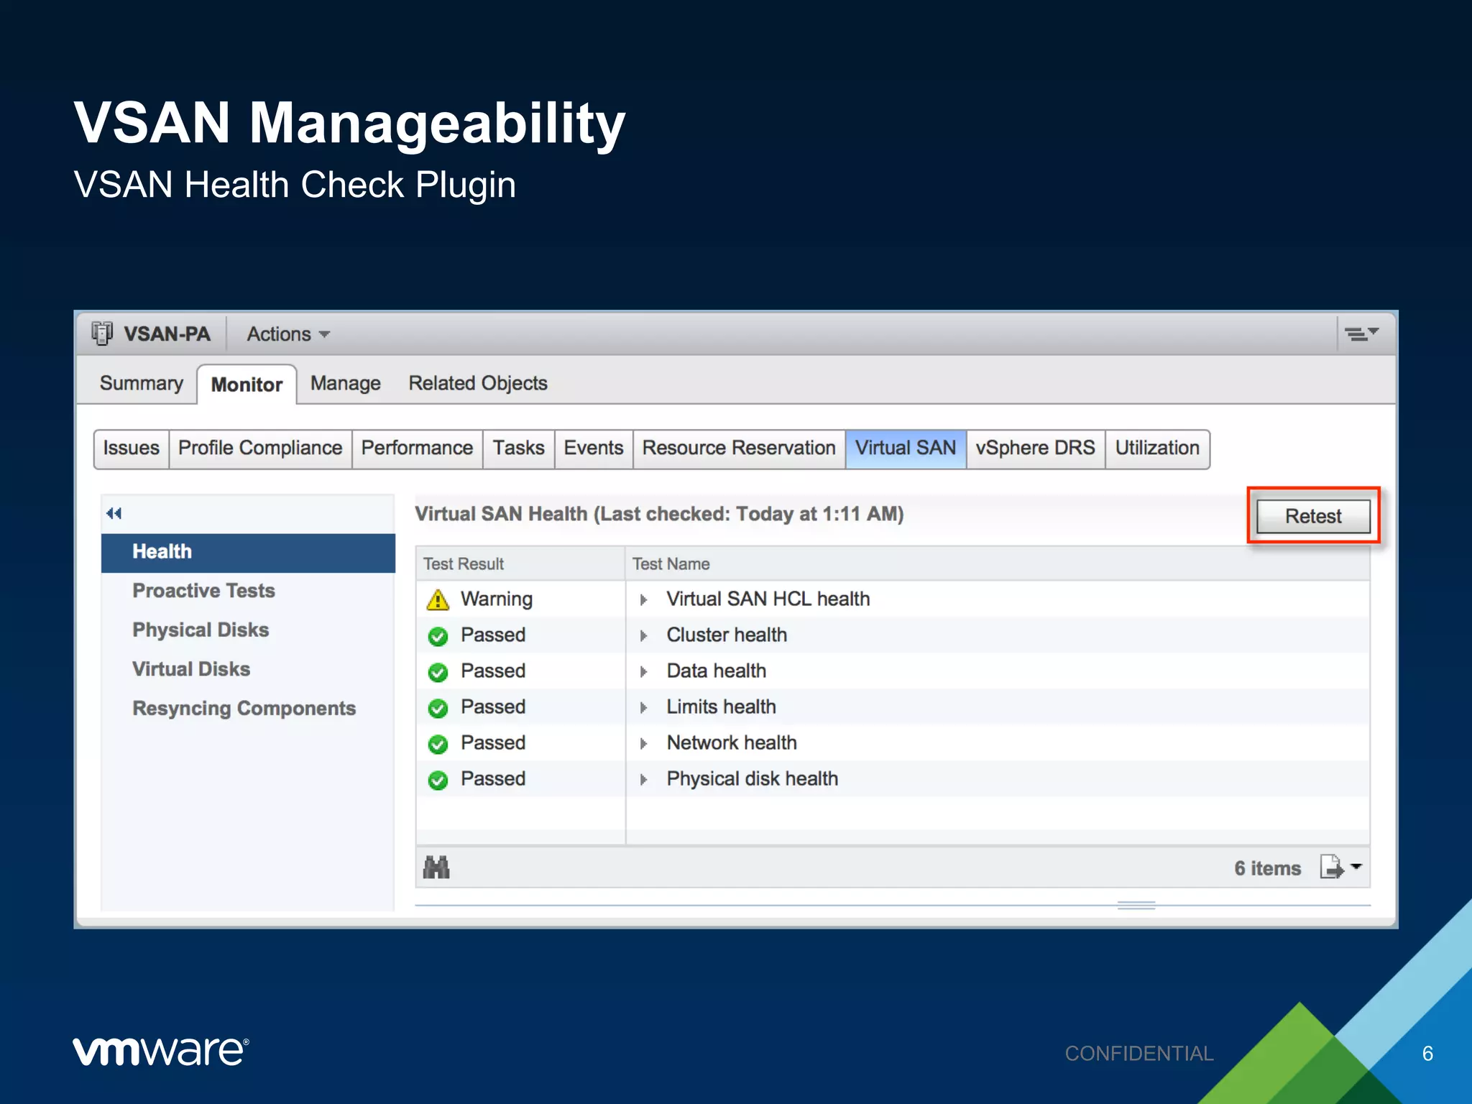Sort by the Test Result column header

click(520, 563)
